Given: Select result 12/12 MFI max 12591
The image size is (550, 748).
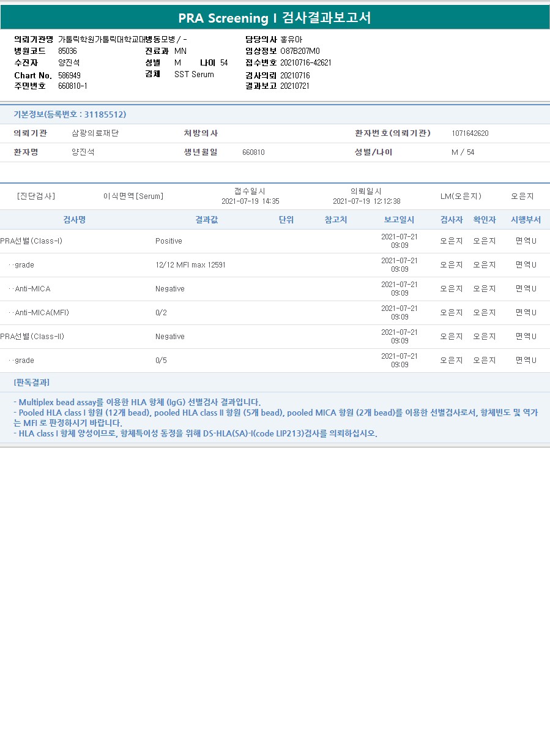Looking at the screenshot, I should tap(190, 265).
